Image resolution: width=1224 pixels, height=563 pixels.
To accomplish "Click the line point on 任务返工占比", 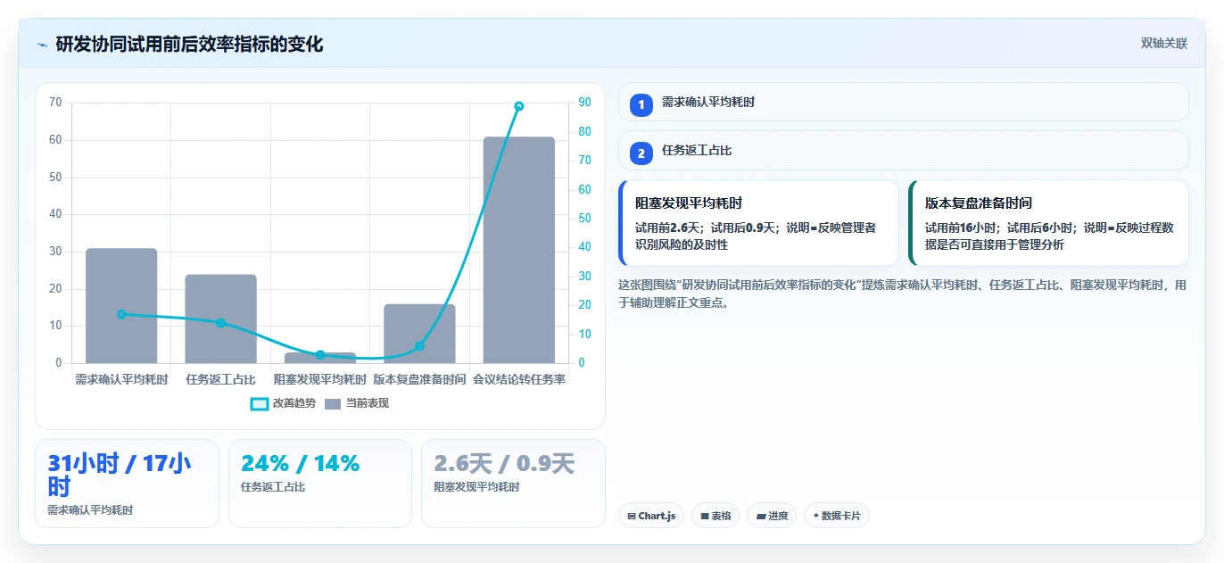I will 220,323.
